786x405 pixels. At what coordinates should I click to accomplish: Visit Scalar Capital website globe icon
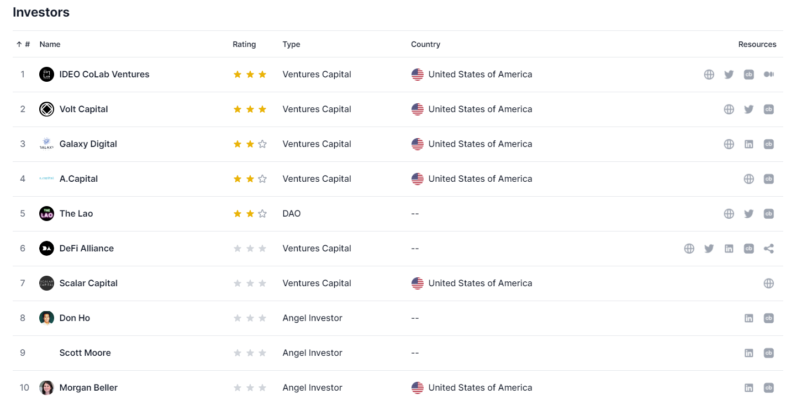pos(768,283)
